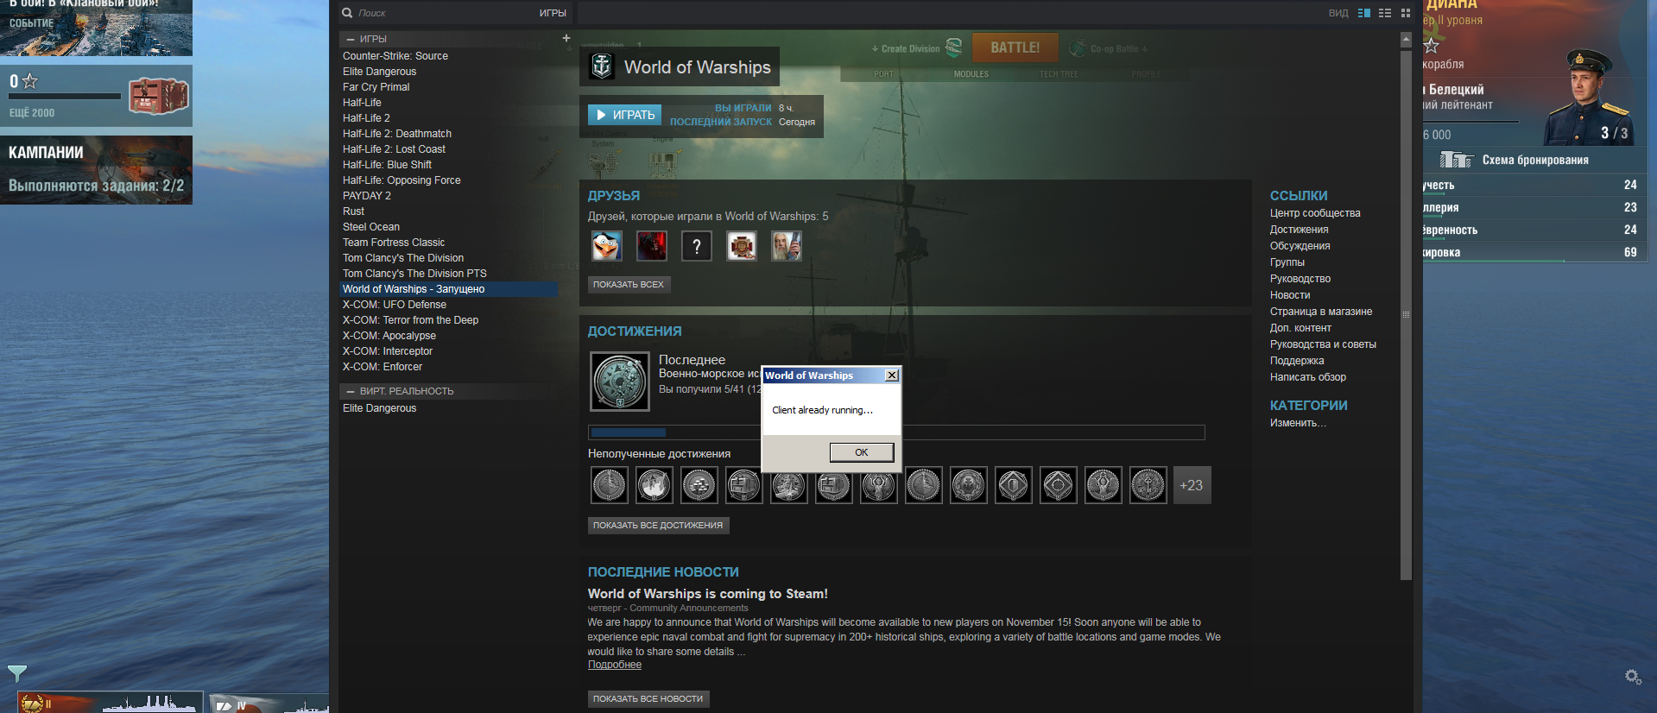Switch to grid view mode

(1406, 13)
